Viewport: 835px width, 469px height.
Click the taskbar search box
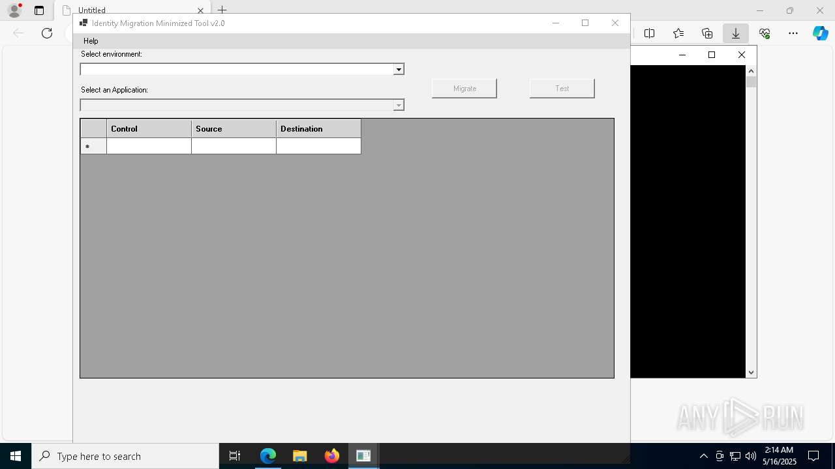click(125, 456)
